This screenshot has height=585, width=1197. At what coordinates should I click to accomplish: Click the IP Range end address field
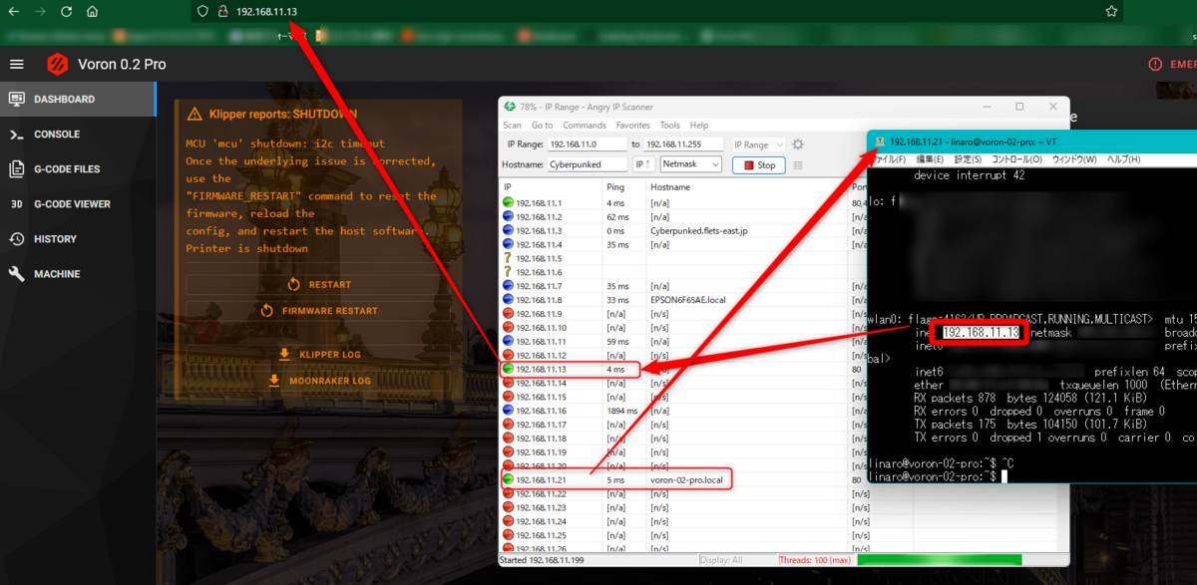click(x=684, y=145)
